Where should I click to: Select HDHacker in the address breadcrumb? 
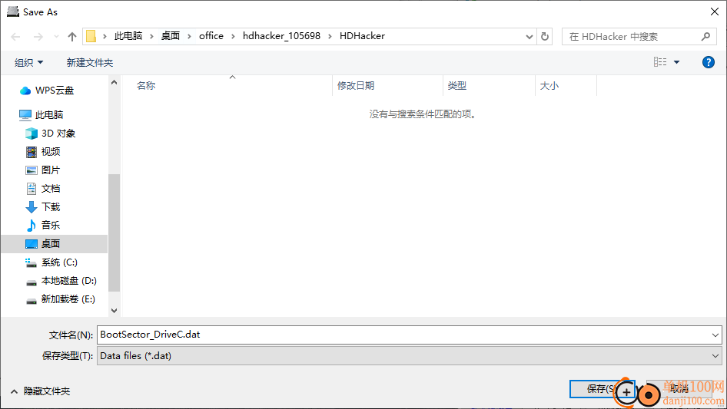tap(362, 36)
